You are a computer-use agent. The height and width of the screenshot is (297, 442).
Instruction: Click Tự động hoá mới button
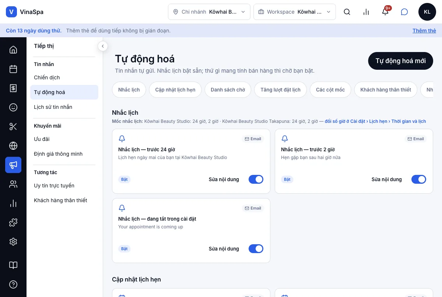[x=401, y=61]
